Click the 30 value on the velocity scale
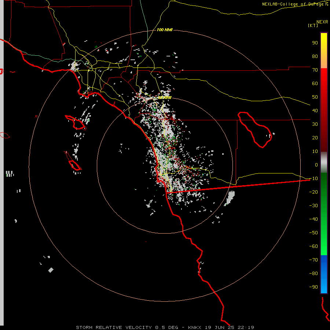The height and width of the screenshot is (330, 330). tap(315, 124)
